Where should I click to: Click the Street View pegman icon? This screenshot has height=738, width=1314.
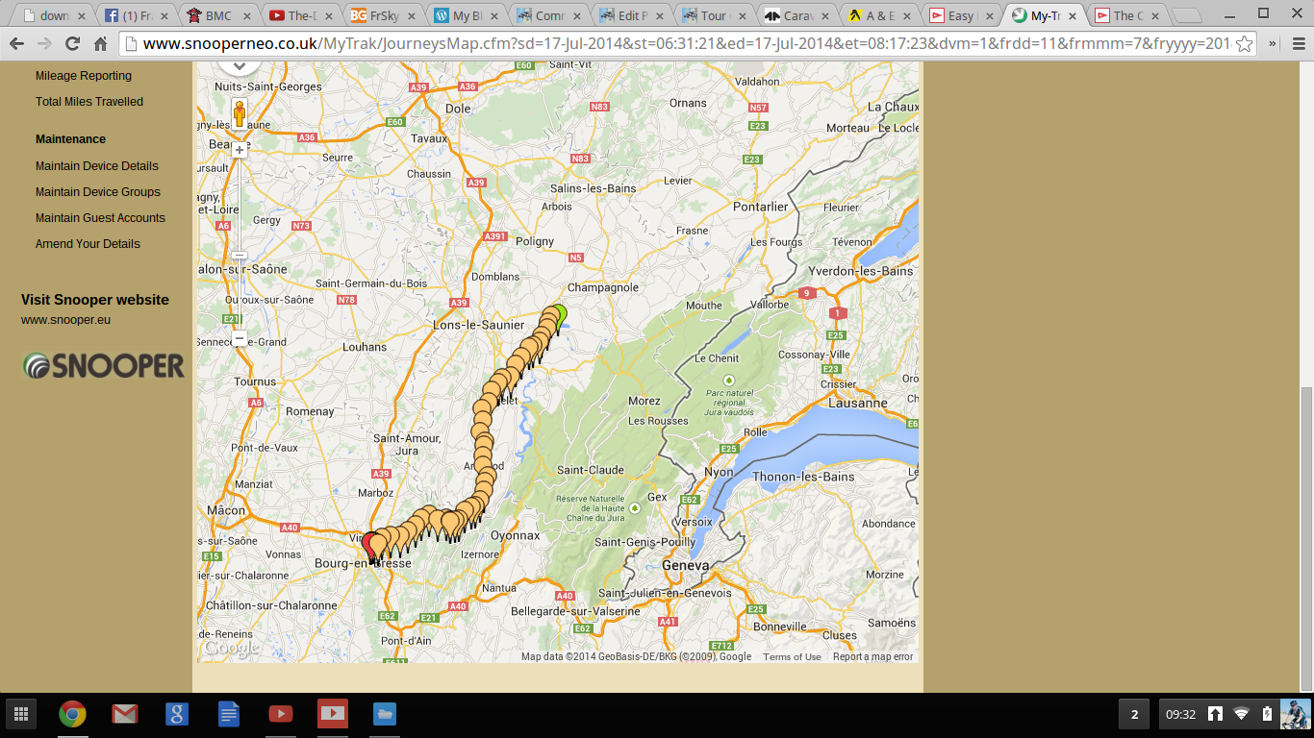(240, 114)
